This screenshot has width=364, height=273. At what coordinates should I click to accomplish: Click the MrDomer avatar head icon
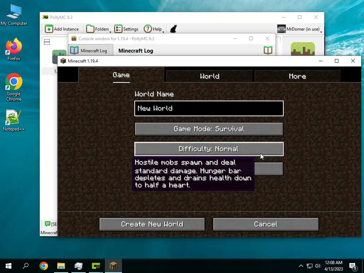[282, 29]
